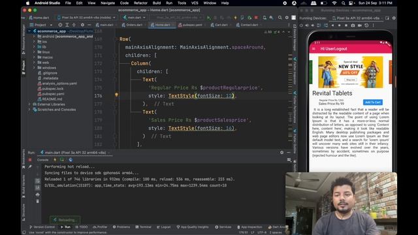Click editor vertical scrollbar marker strip
418x235 pixels.
click(x=290, y=91)
